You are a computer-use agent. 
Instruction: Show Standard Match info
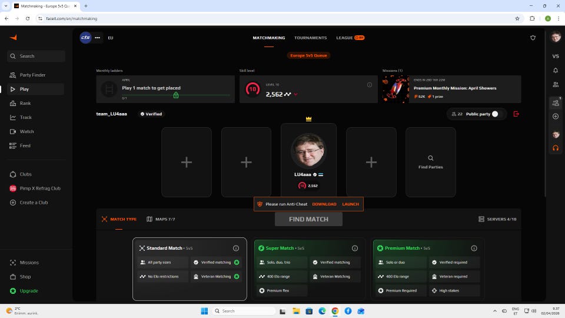(236, 248)
